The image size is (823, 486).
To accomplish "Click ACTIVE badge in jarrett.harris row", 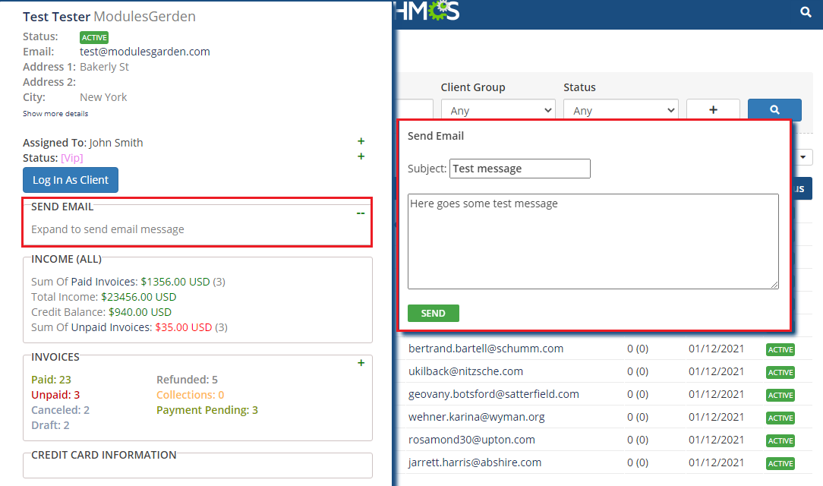I will click(780, 464).
